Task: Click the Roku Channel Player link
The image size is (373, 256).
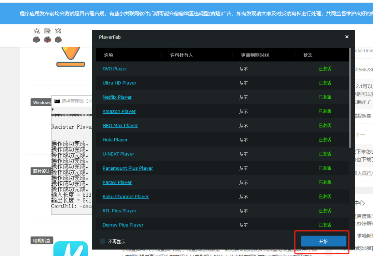Action: [x=126, y=197]
